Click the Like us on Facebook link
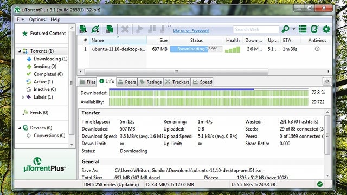The image size is (347, 195). (x=191, y=30)
